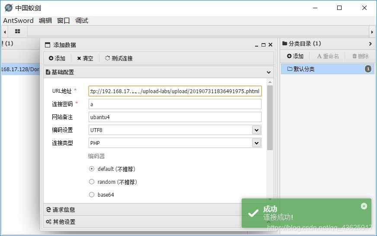Viewport: 377px width, 236px height.
Task: Click the form vertical scrollbar thumb
Action: [270, 118]
